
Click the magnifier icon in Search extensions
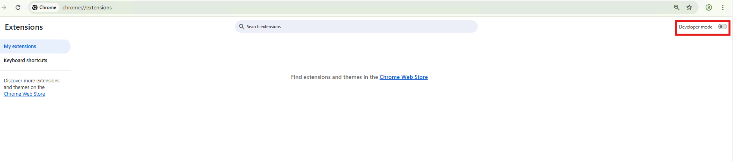(241, 27)
